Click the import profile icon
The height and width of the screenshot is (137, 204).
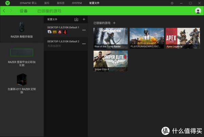(76, 19)
